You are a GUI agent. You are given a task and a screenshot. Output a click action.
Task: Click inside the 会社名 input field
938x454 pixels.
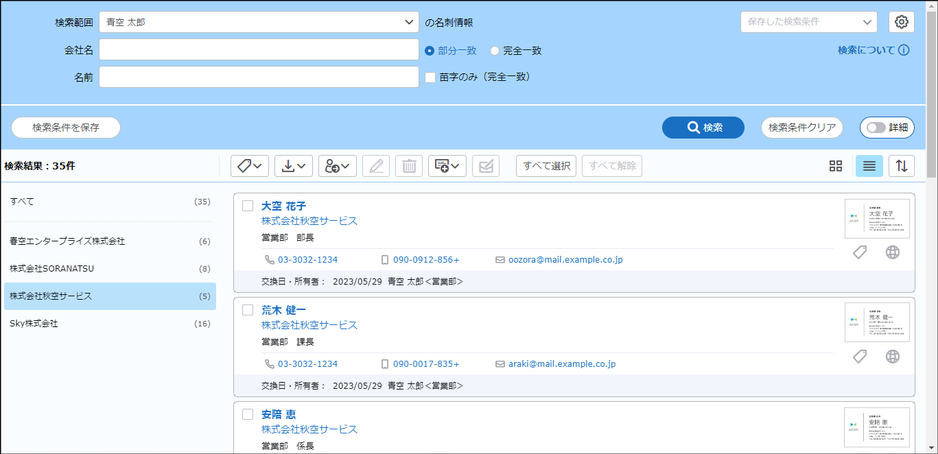(259, 50)
